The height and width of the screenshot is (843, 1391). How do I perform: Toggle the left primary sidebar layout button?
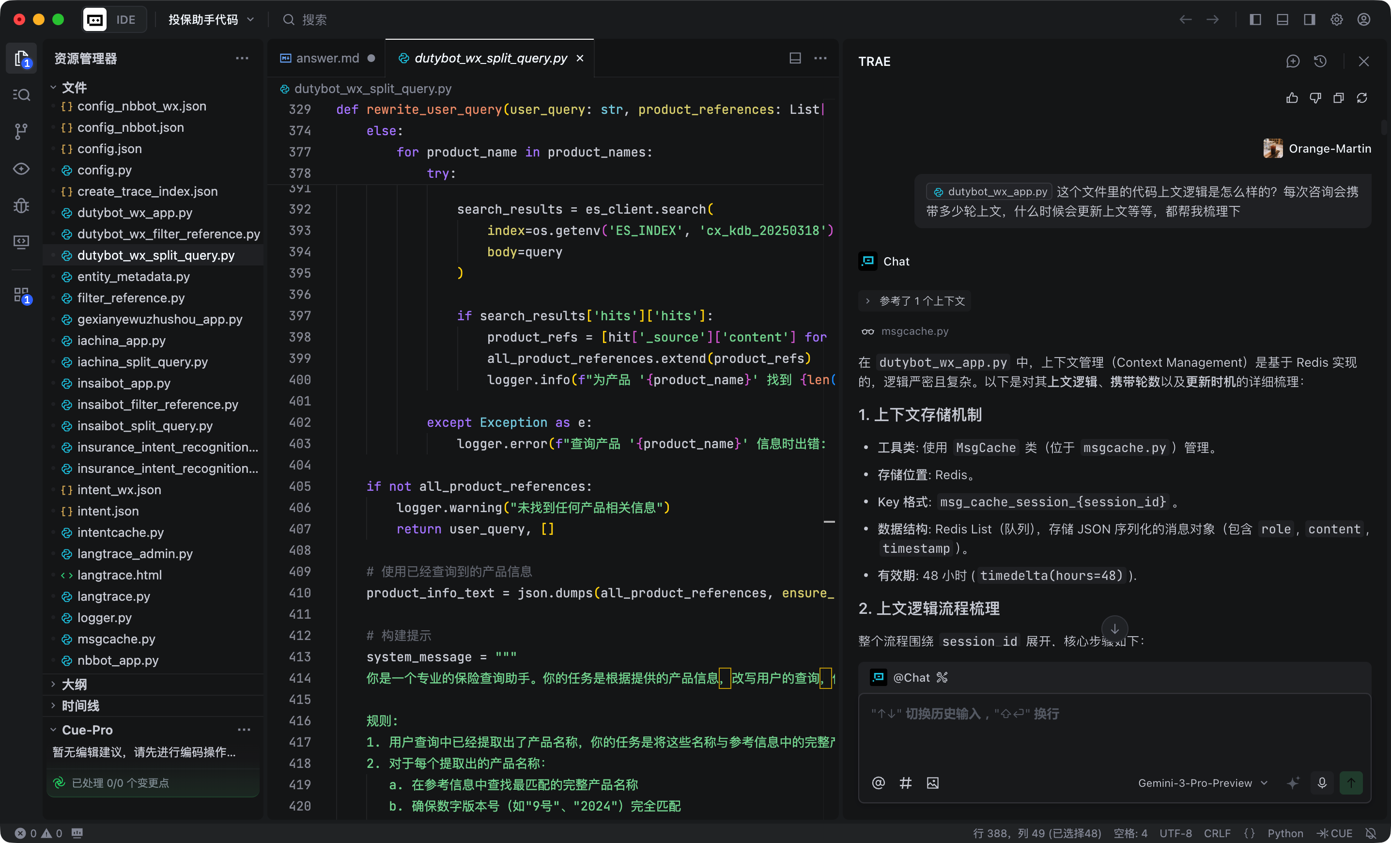(x=1255, y=20)
